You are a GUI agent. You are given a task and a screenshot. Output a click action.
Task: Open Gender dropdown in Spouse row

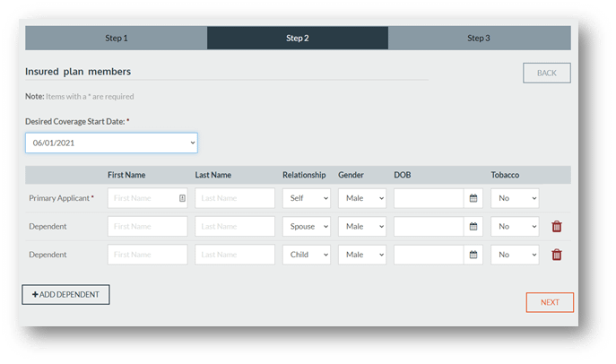click(362, 227)
